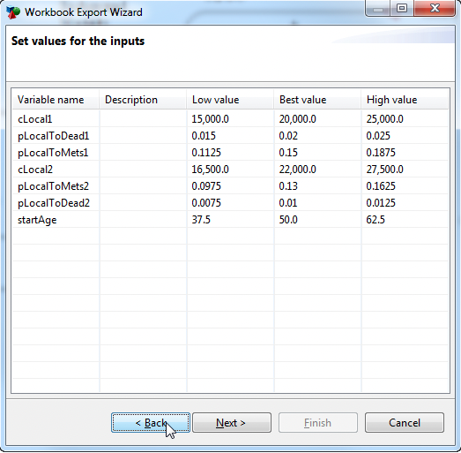
Task: Proceed with the Next button
Action: click(232, 423)
